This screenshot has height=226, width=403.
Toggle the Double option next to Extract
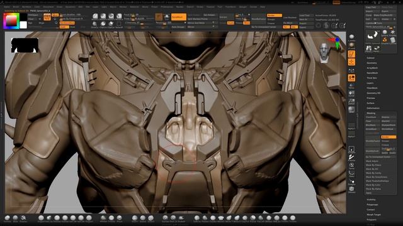(x=231, y=23)
